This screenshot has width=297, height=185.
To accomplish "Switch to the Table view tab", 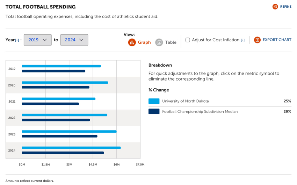I will pos(171,42).
